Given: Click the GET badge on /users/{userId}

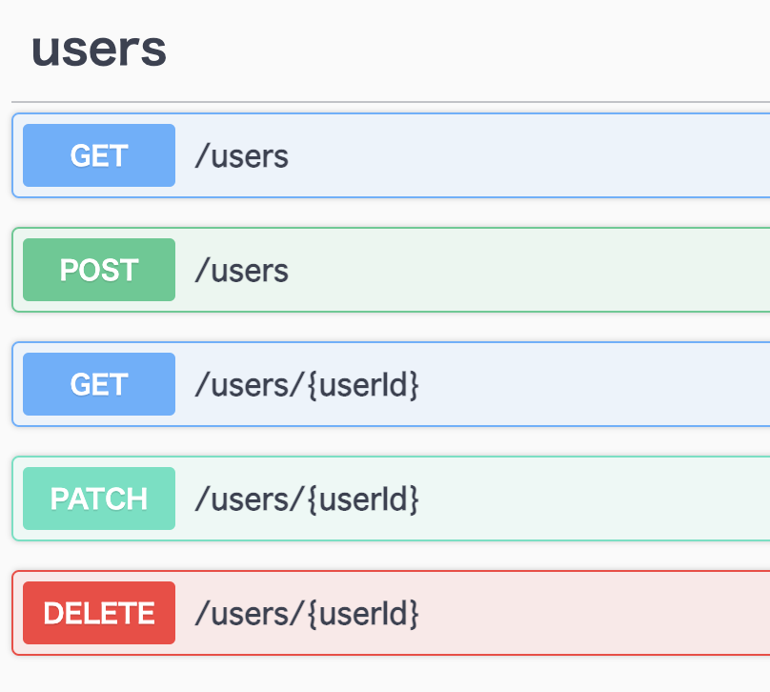Looking at the screenshot, I should [98, 384].
